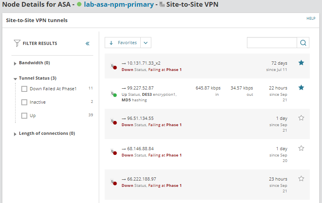Enable the Inactive tunnel status filter
Image resolution: width=322 pixels, height=203 pixels.
point(24,102)
